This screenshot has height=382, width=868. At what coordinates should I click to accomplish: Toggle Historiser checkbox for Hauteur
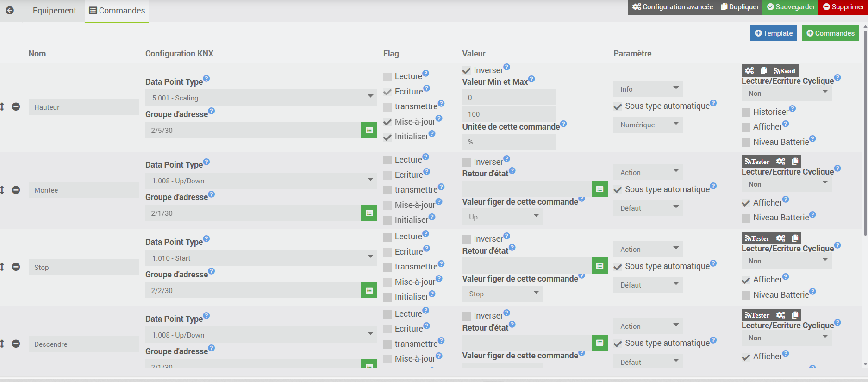click(746, 112)
